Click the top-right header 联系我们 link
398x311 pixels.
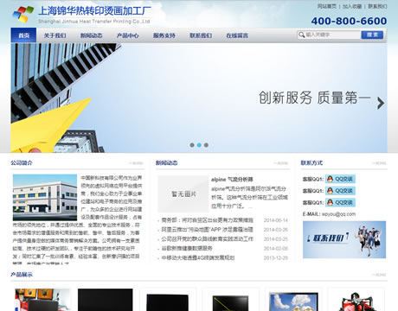[377, 6]
